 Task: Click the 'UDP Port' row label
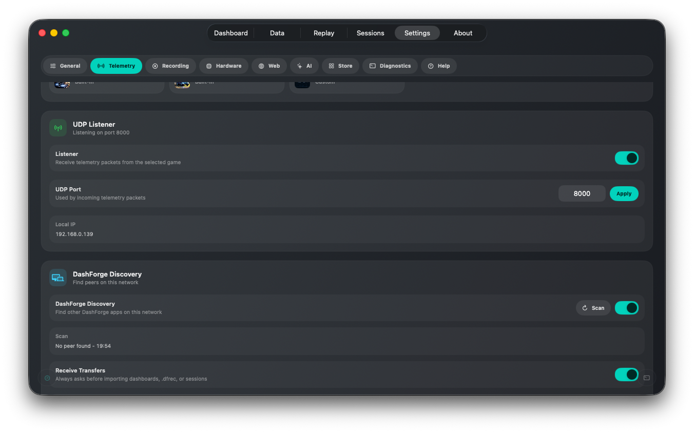[x=68, y=189]
